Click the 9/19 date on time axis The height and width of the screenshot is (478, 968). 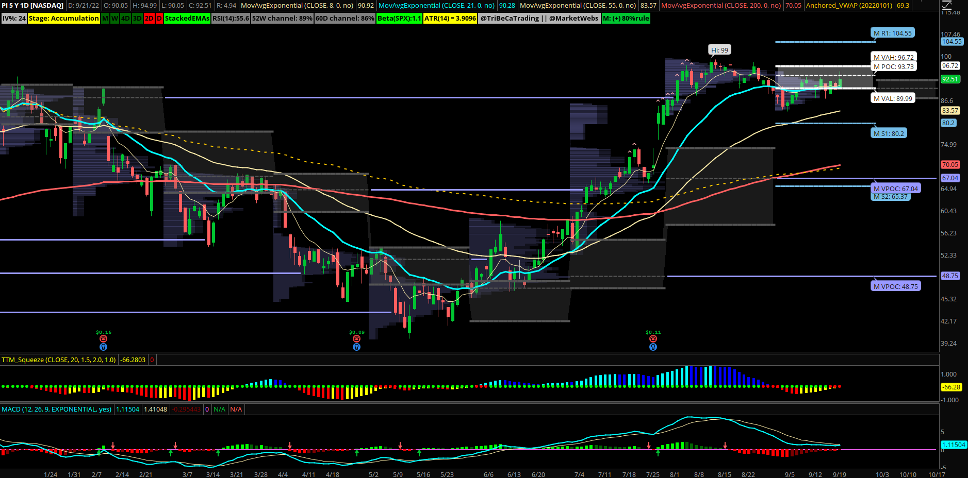pos(840,474)
